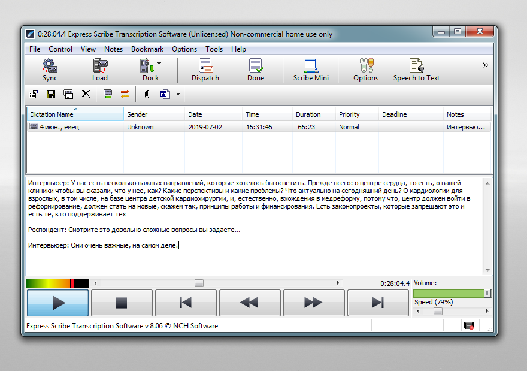The image size is (527, 371).
Task: Select the '4 июн., емец' dictation row
Action: (x=259, y=127)
